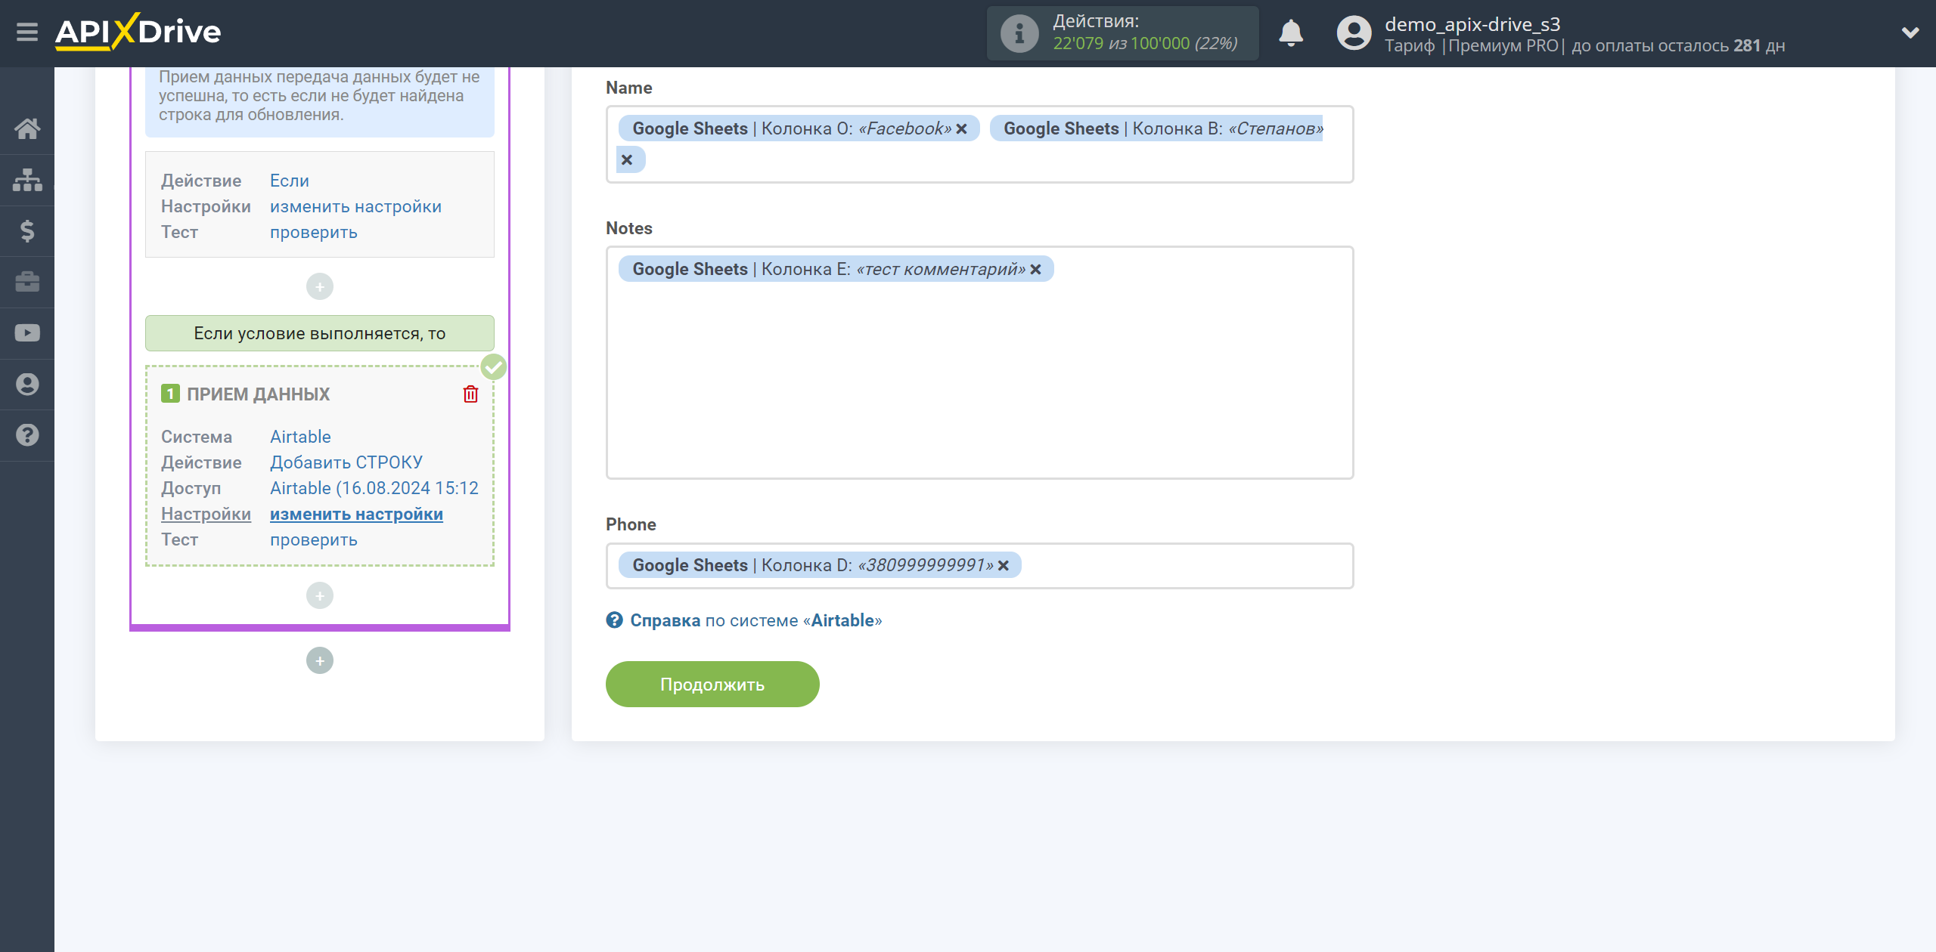Remove the тест комментарий tag from Notes
The image size is (1936, 952).
1036,270
